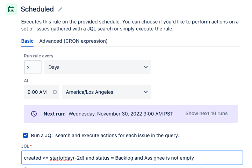Click the Next run date text in the purple banner
Image resolution: width=252 pixels, height=168 pixels.
[x=121, y=114]
